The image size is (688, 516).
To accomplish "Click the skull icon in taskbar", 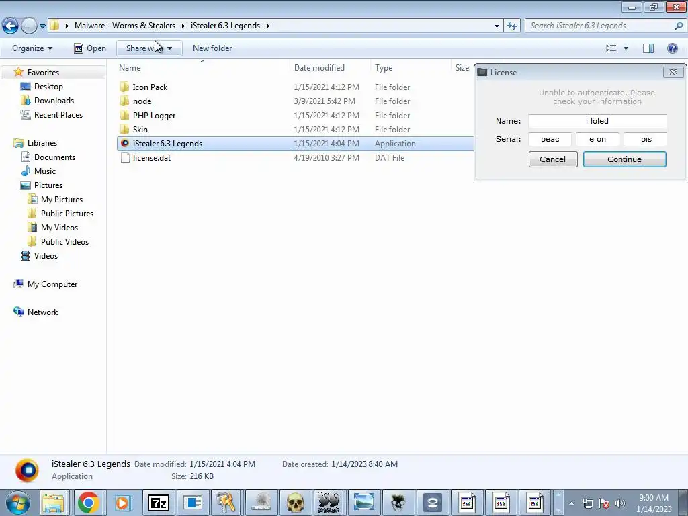I will 296,503.
